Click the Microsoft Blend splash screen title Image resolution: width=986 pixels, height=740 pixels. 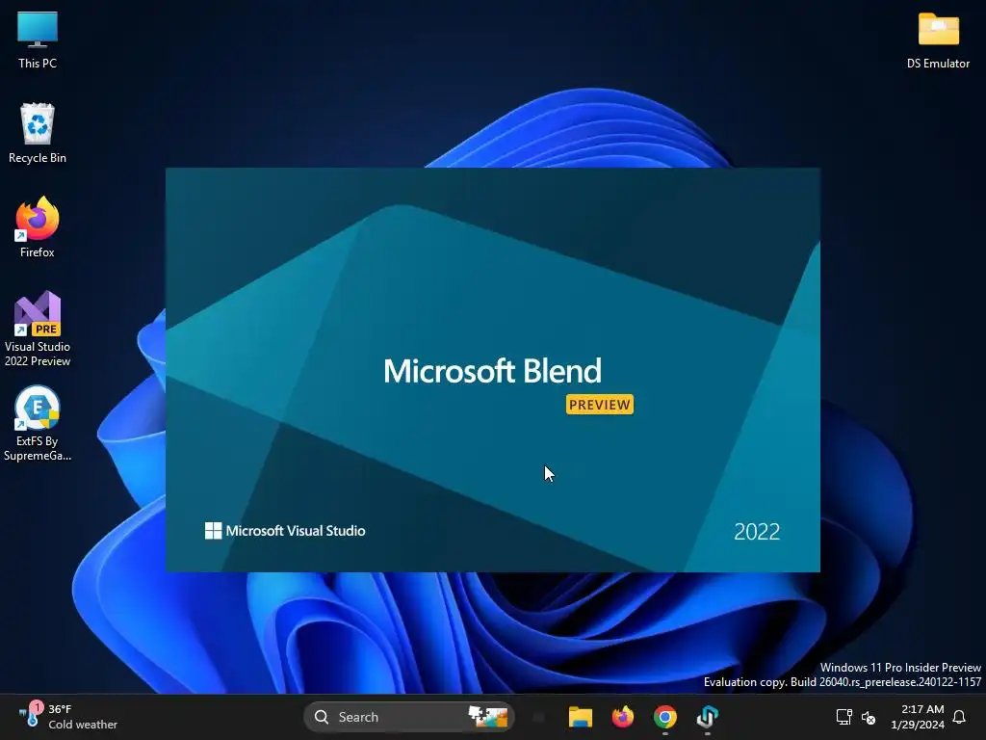(x=492, y=371)
